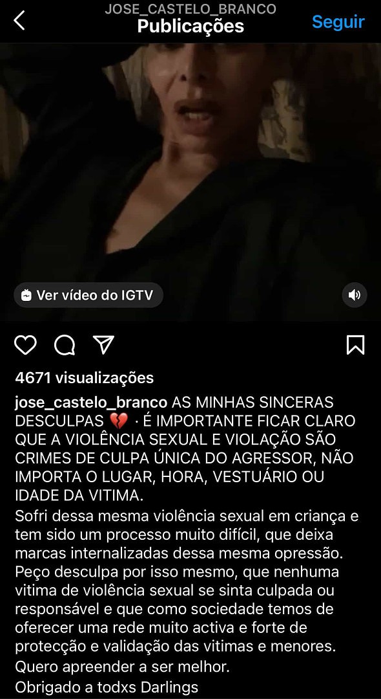This screenshot has width=381, height=699.
Task: Open the jose_castelo_branco profile from the caption
Action: 90,403
